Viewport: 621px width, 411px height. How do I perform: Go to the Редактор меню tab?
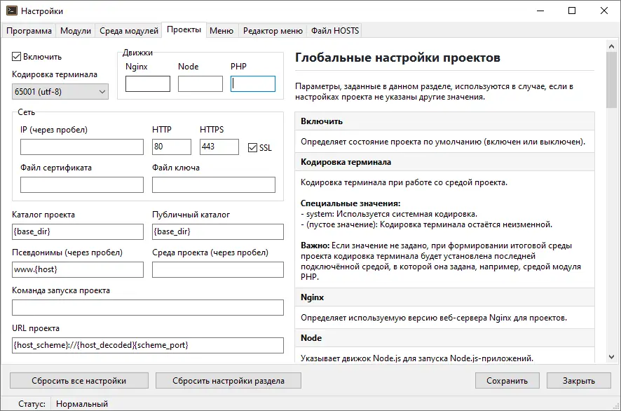coord(273,31)
